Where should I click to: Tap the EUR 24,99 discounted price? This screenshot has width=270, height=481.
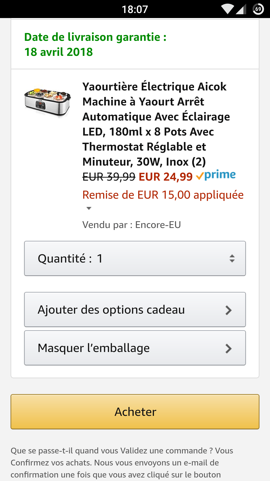[x=165, y=177]
